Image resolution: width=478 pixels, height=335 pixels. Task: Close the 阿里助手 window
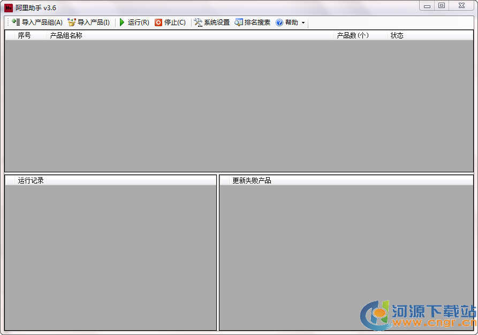pos(462,6)
